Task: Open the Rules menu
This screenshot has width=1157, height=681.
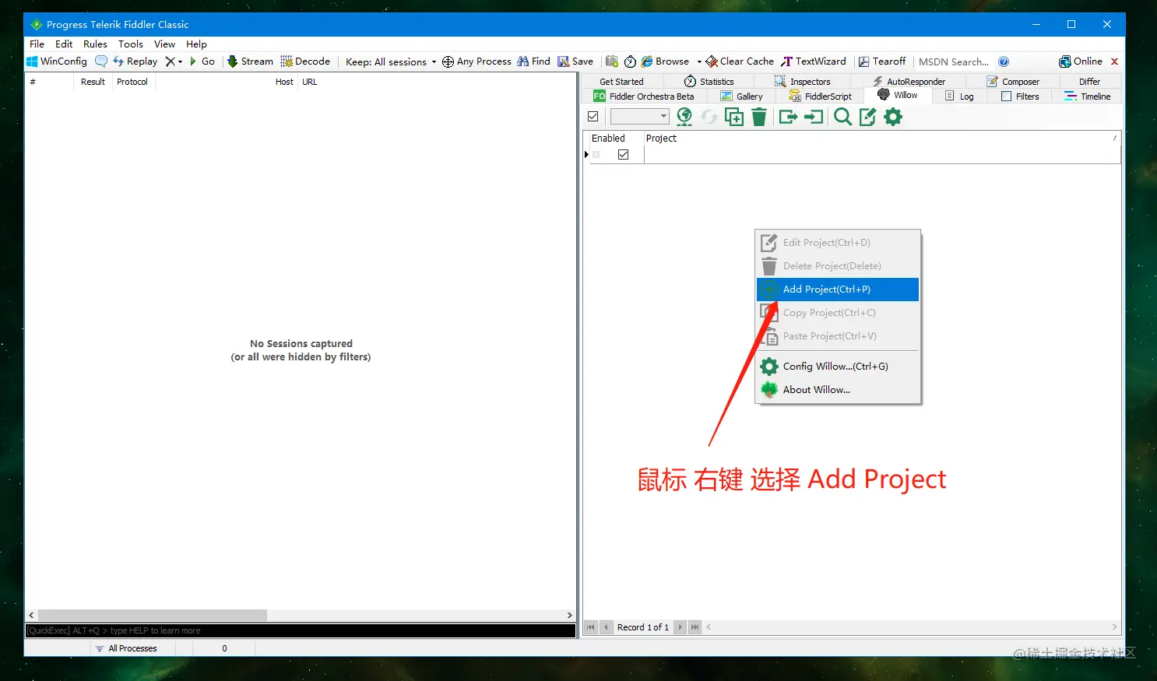Action: click(x=95, y=44)
